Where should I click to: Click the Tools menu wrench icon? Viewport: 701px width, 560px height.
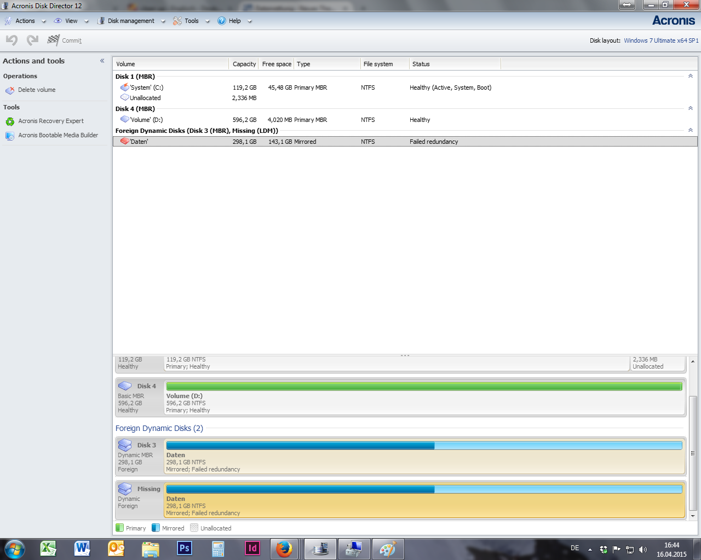coord(177,21)
